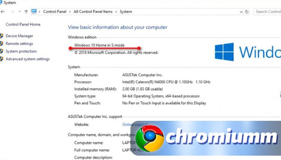Click the forward navigation arrow
281x160 pixels.
click(x=12, y=12)
